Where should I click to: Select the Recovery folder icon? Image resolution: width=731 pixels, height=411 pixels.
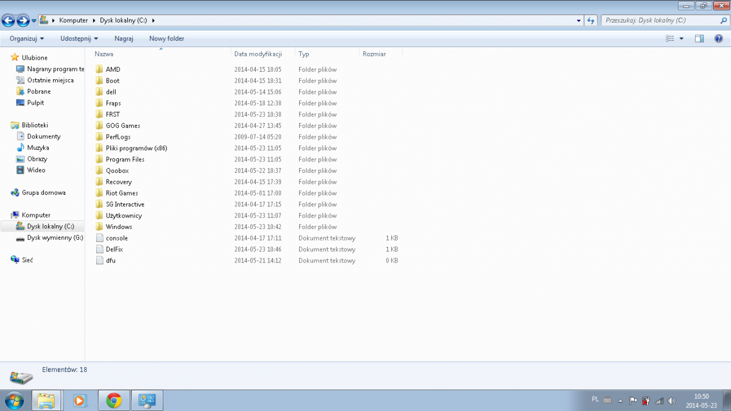[x=100, y=182]
